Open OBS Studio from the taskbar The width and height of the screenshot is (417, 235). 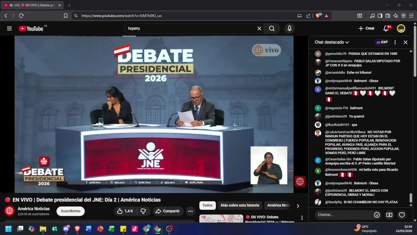pos(169,229)
